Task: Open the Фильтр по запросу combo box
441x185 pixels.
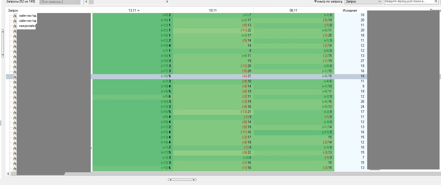Action: click(x=363, y=2)
